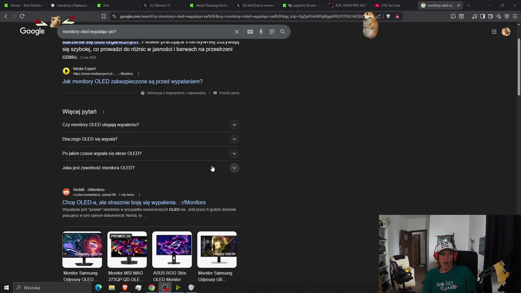The width and height of the screenshot is (521, 293).
Task: Switch to the '(16) YouTube' tab
Action: tap(395, 5)
